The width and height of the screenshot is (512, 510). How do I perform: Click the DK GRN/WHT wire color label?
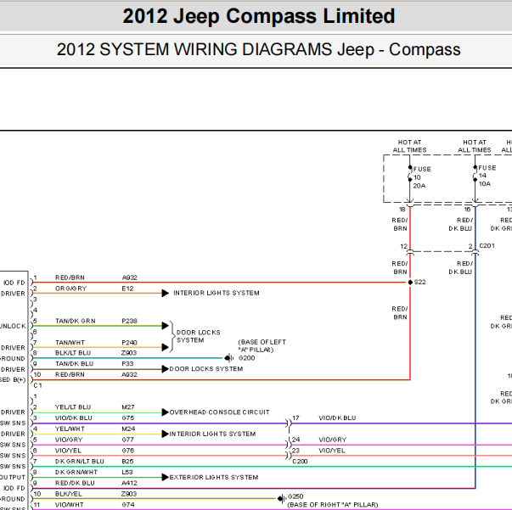tap(76, 472)
